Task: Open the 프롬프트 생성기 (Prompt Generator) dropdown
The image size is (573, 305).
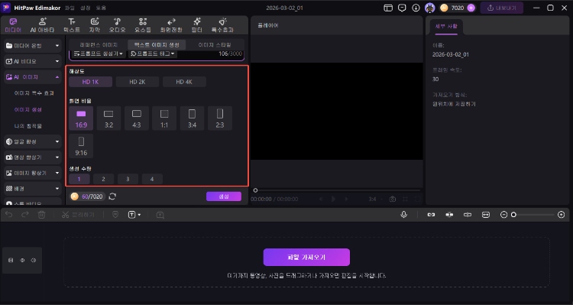Action: click(x=99, y=54)
